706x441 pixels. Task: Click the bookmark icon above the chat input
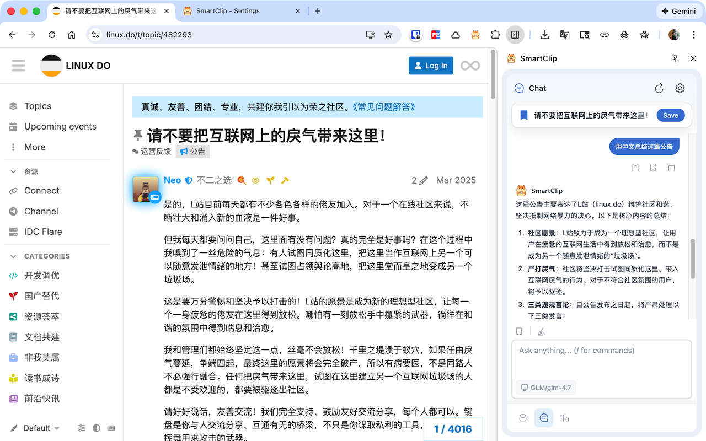(519, 331)
